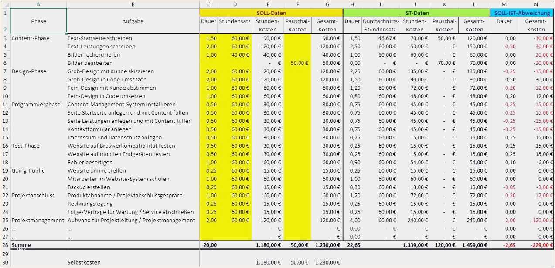
Task: Click the Durchschnitts-Stundensatz column heading cell
Action: click(x=381, y=25)
